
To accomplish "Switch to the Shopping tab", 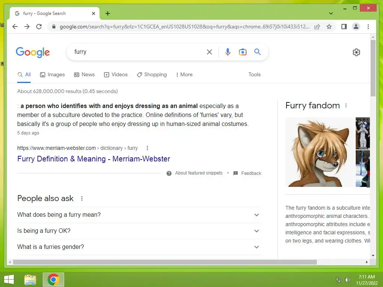I will coord(152,75).
